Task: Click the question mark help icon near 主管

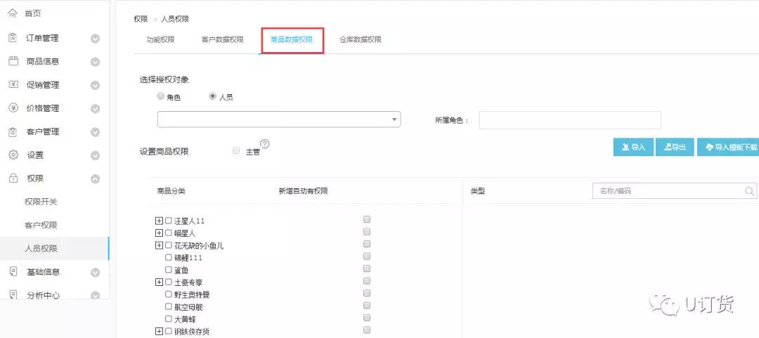Action: pos(265,144)
